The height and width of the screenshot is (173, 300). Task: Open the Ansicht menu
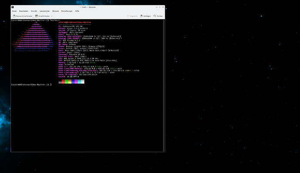34,11
